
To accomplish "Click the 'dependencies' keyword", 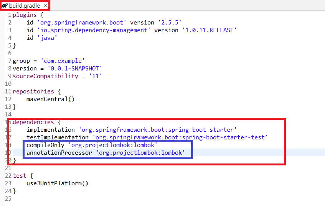I will coord(33,122).
